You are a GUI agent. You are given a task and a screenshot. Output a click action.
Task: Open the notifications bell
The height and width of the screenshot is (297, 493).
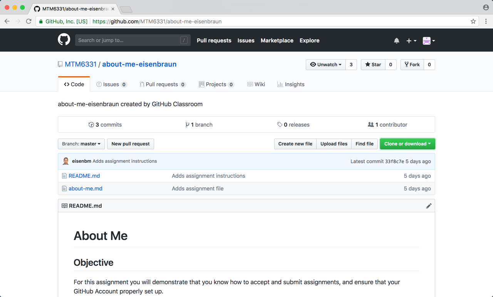397,40
